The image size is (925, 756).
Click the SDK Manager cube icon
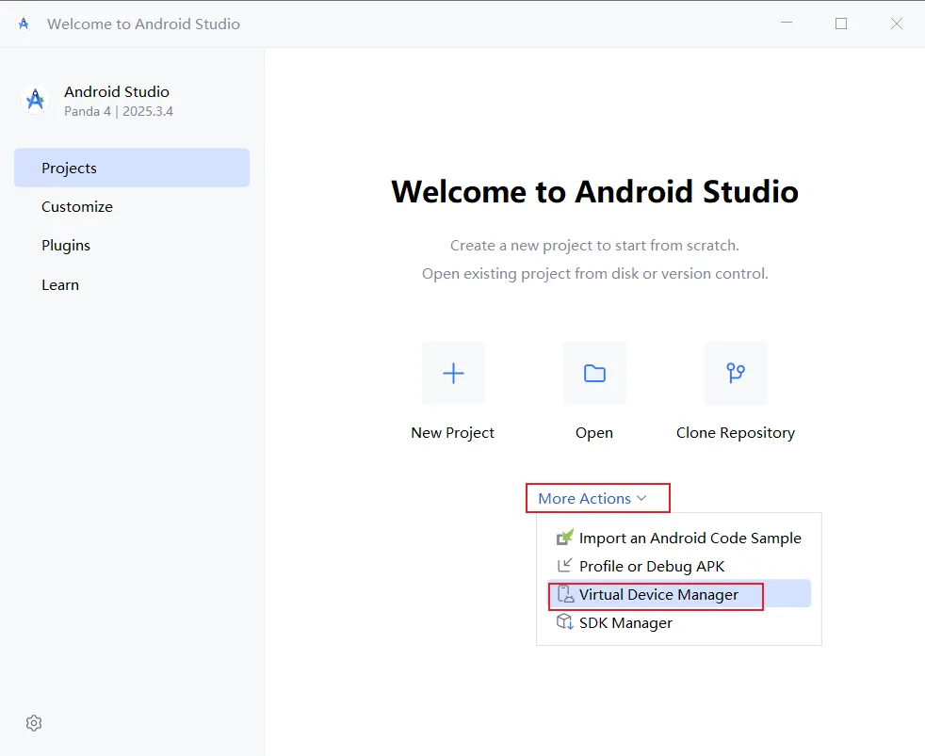point(564,622)
